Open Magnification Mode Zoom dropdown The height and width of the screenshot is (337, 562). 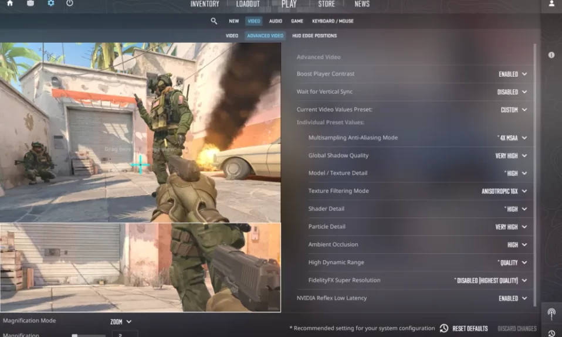121,322
